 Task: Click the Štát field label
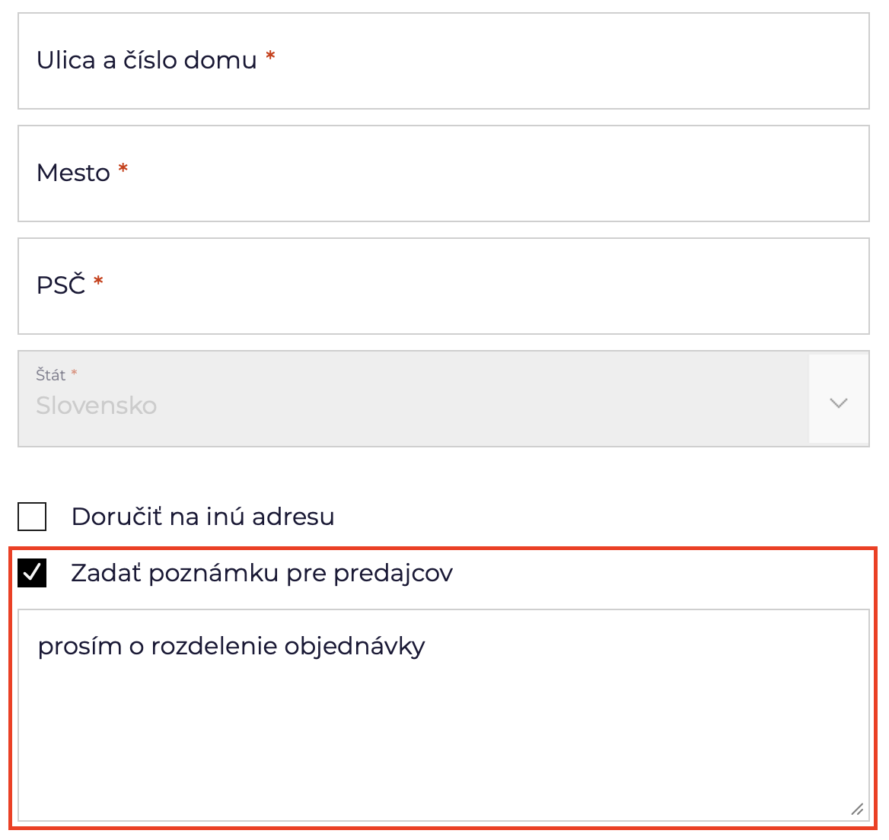pos(49,374)
